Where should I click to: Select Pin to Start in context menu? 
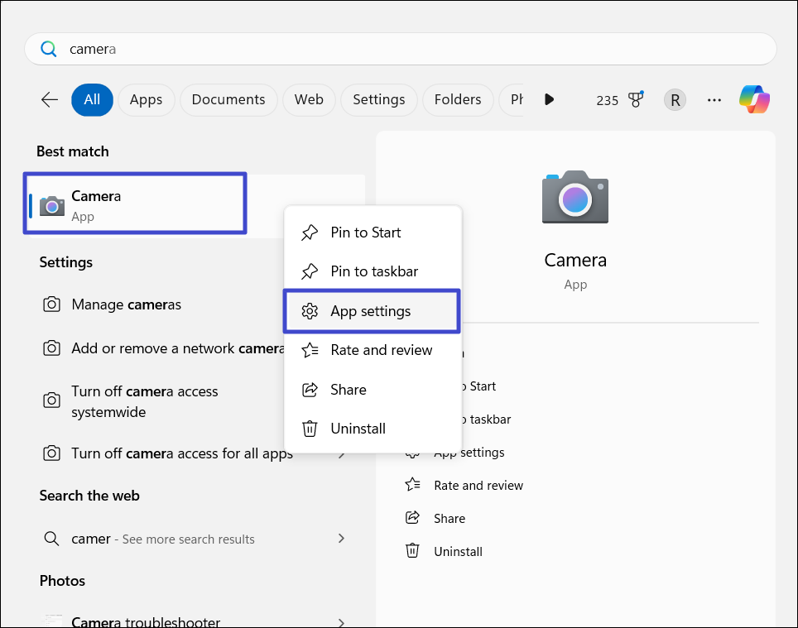(x=365, y=233)
